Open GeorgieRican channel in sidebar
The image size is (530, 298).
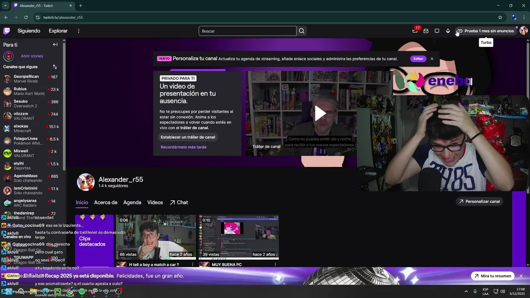[32, 79]
